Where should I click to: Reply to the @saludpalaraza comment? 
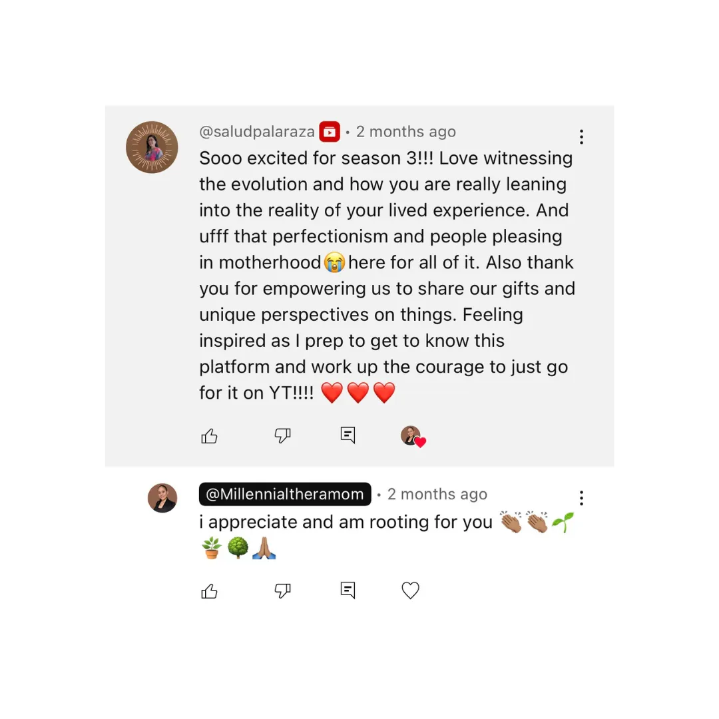tap(348, 435)
